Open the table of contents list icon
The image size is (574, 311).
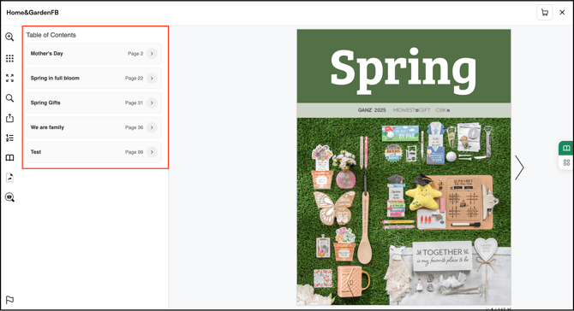point(9,138)
